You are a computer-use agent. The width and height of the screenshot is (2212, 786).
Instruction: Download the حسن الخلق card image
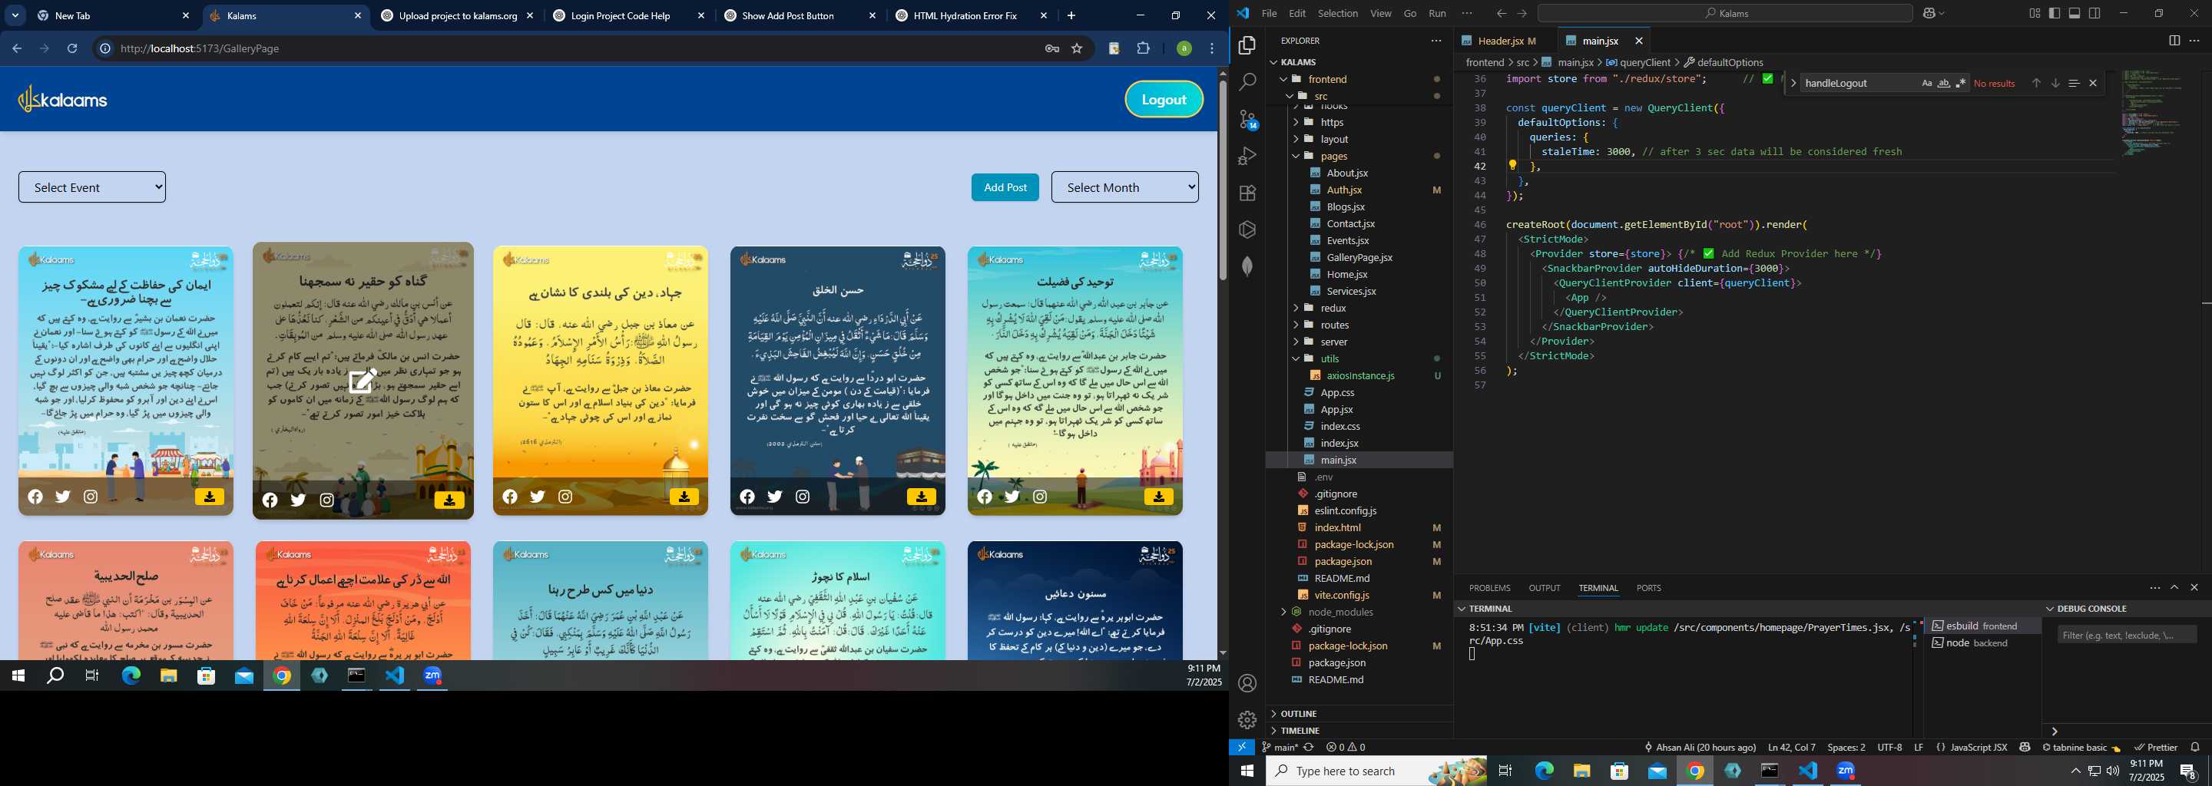tap(921, 497)
